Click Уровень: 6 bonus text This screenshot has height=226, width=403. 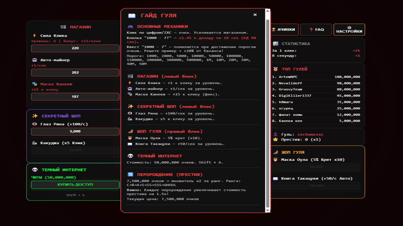(66, 41)
